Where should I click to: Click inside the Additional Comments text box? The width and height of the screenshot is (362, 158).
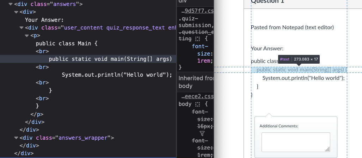[296, 142]
